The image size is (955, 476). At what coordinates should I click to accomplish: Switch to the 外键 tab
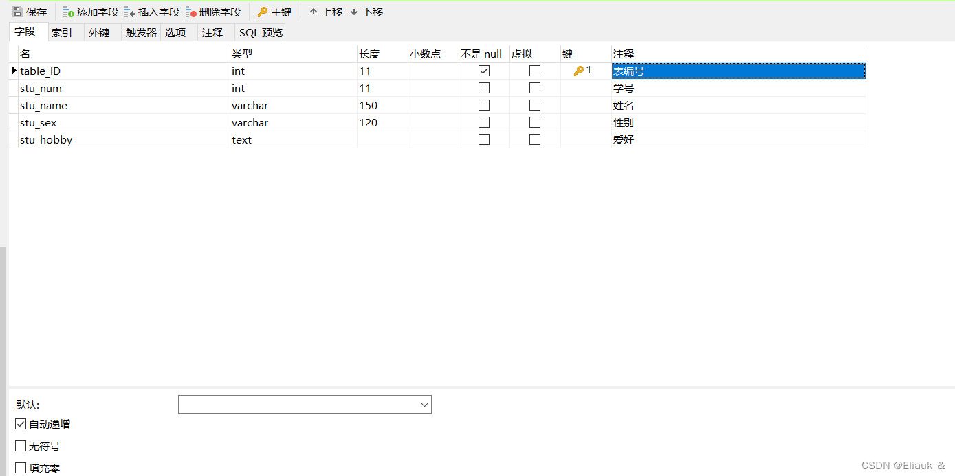pos(100,32)
